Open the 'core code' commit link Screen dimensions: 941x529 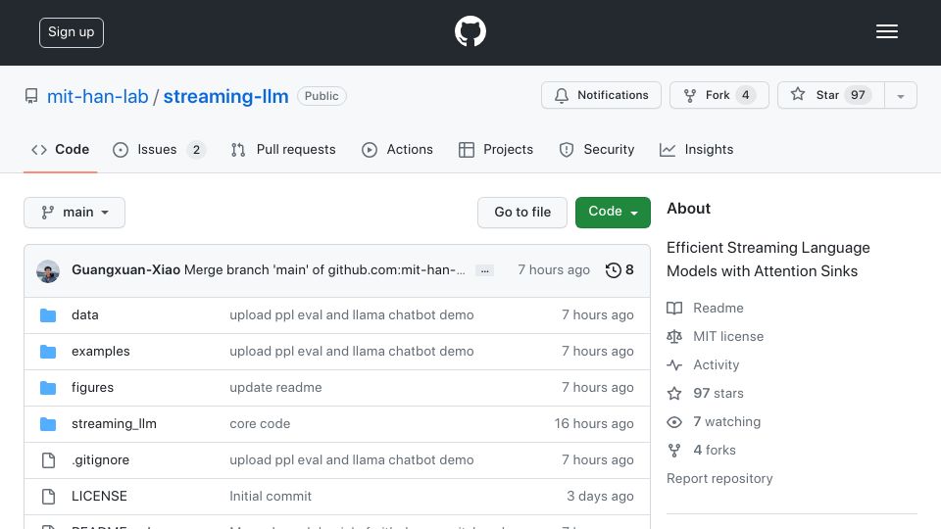(260, 424)
